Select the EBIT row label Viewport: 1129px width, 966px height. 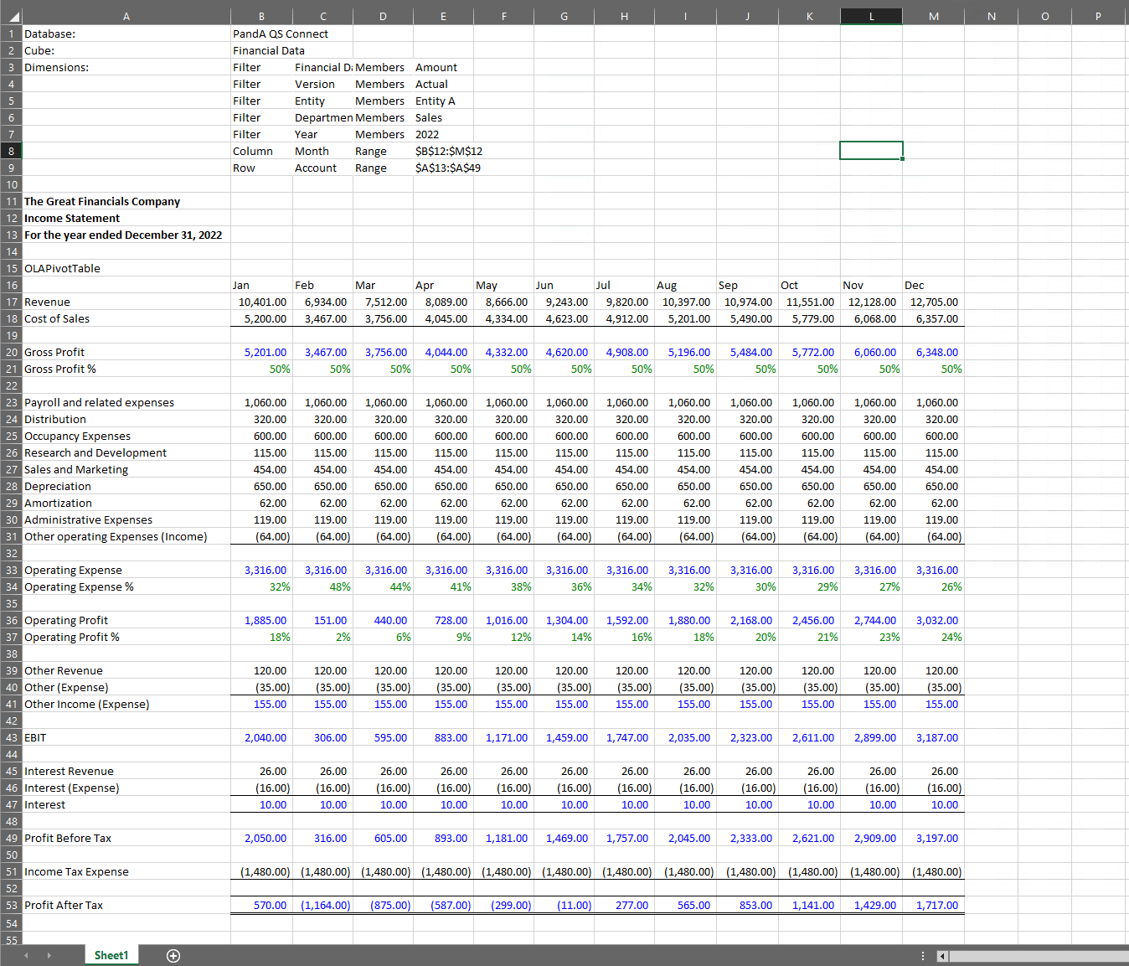point(35,737)
